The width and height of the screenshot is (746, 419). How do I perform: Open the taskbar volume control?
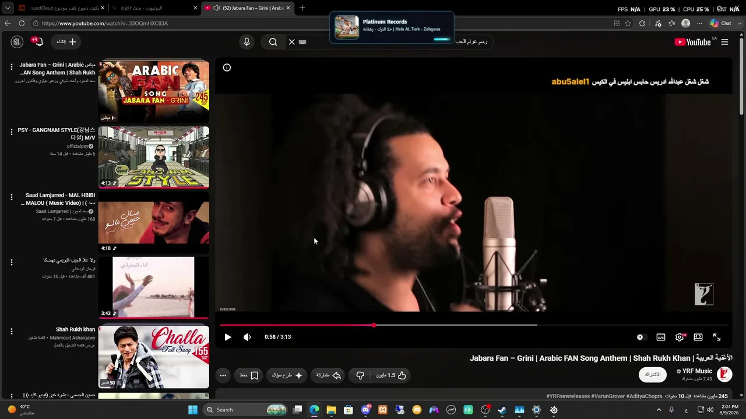710,410
